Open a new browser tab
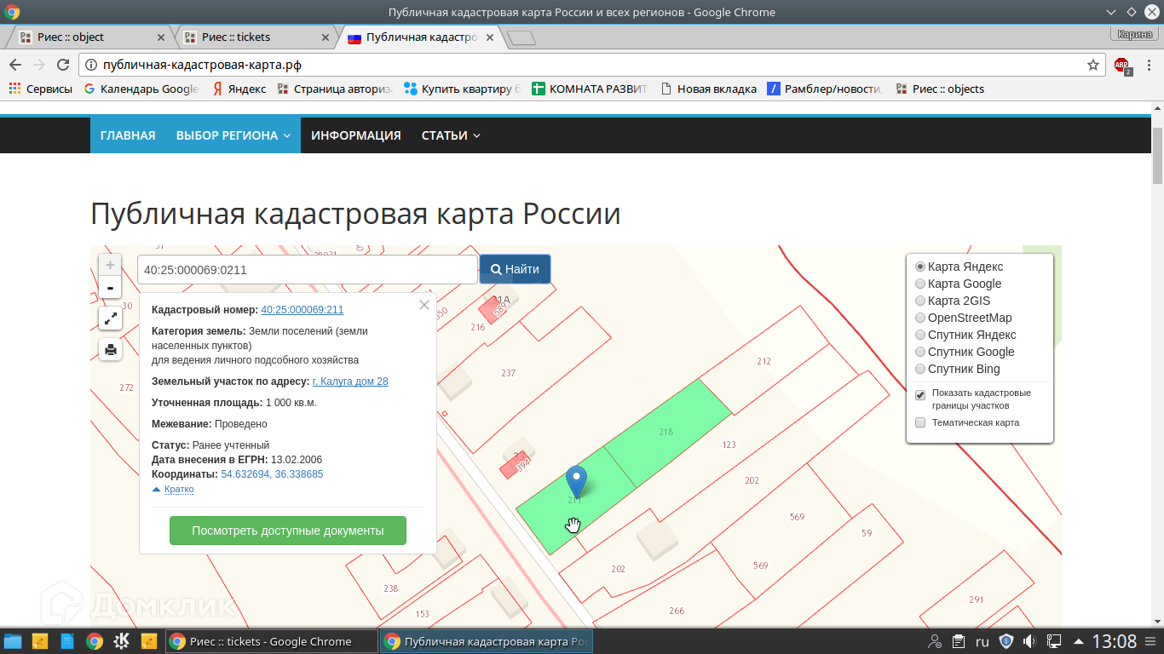The width and height of the screenshot is (1164, 654). pyautogui.click(x=521, y=37)
